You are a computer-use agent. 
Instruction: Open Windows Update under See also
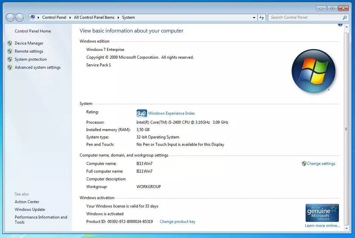pyautogui.click(x=30, y=210)
